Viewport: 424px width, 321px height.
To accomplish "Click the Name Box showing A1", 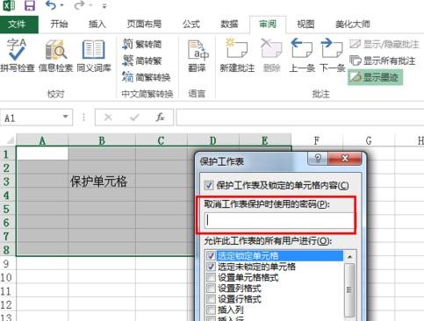I will pyautogui.click(x=31, y=118).
